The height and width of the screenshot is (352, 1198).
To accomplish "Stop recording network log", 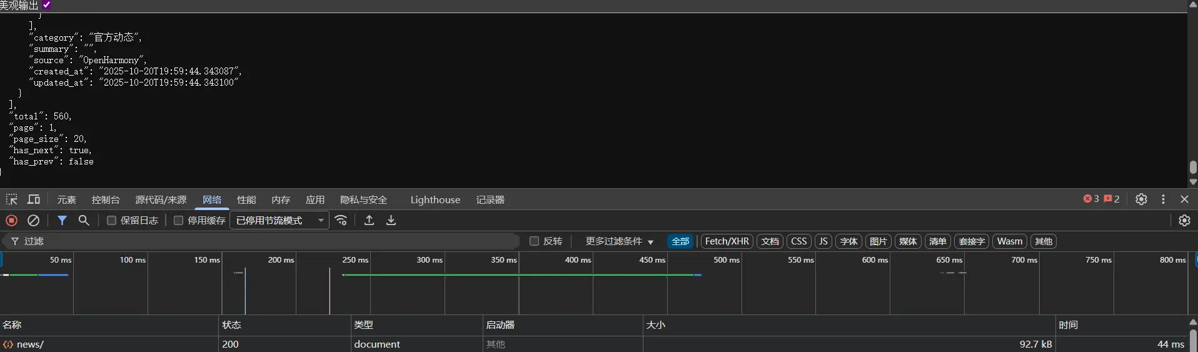I will pyautogui.click(x=11, y=221).
